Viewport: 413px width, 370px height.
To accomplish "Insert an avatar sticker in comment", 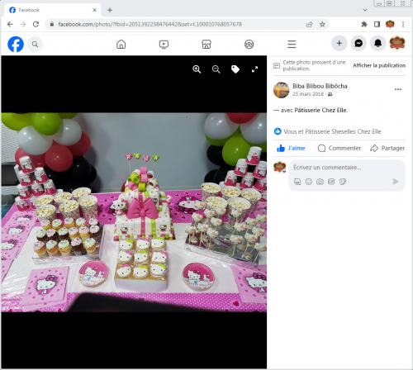I will (297, 182).
